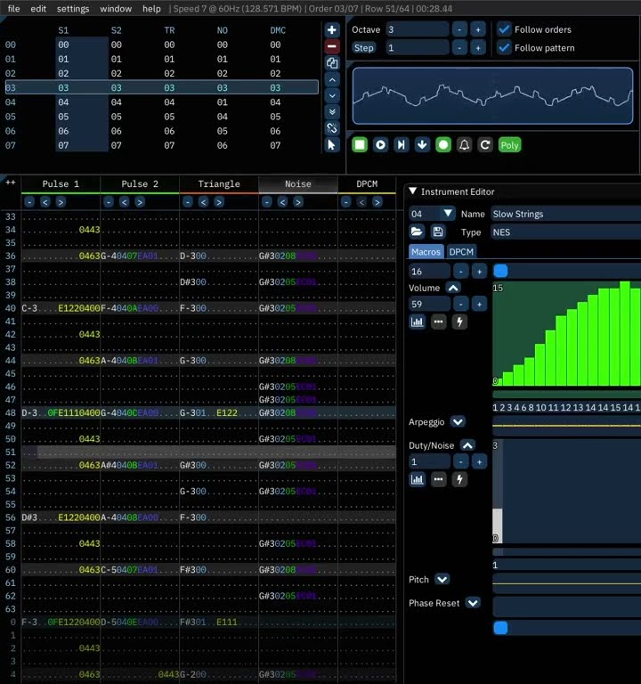Select the Macros tab
This screenshot has height=684, width=641.
(426, 252)
